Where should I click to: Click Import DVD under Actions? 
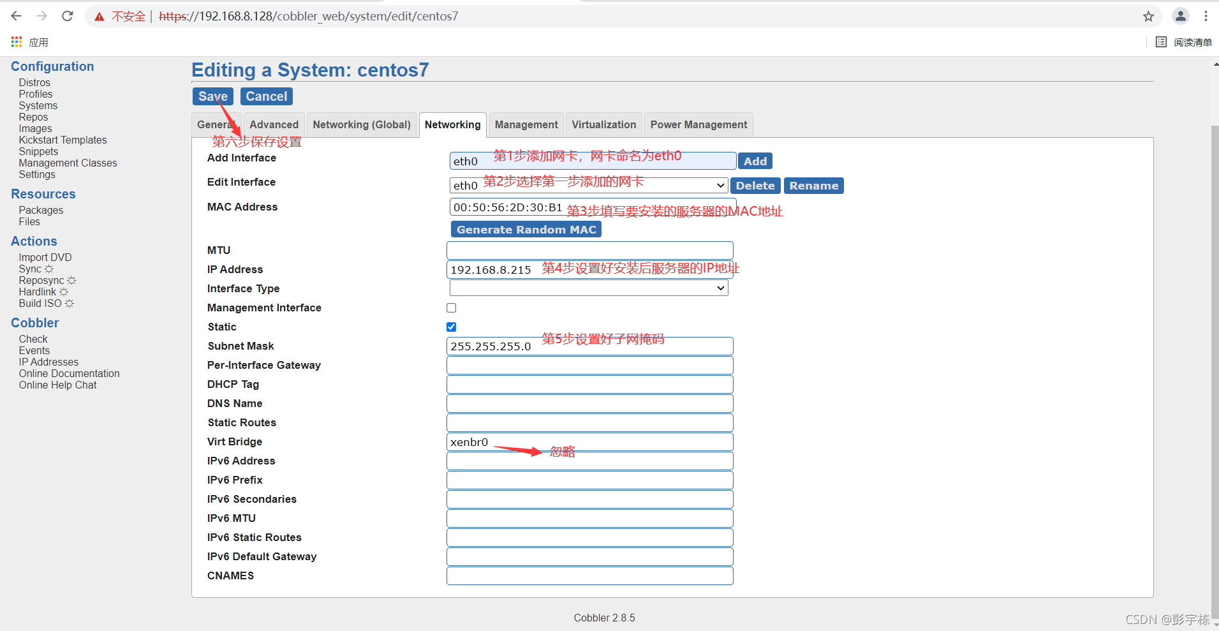(45, 258)
